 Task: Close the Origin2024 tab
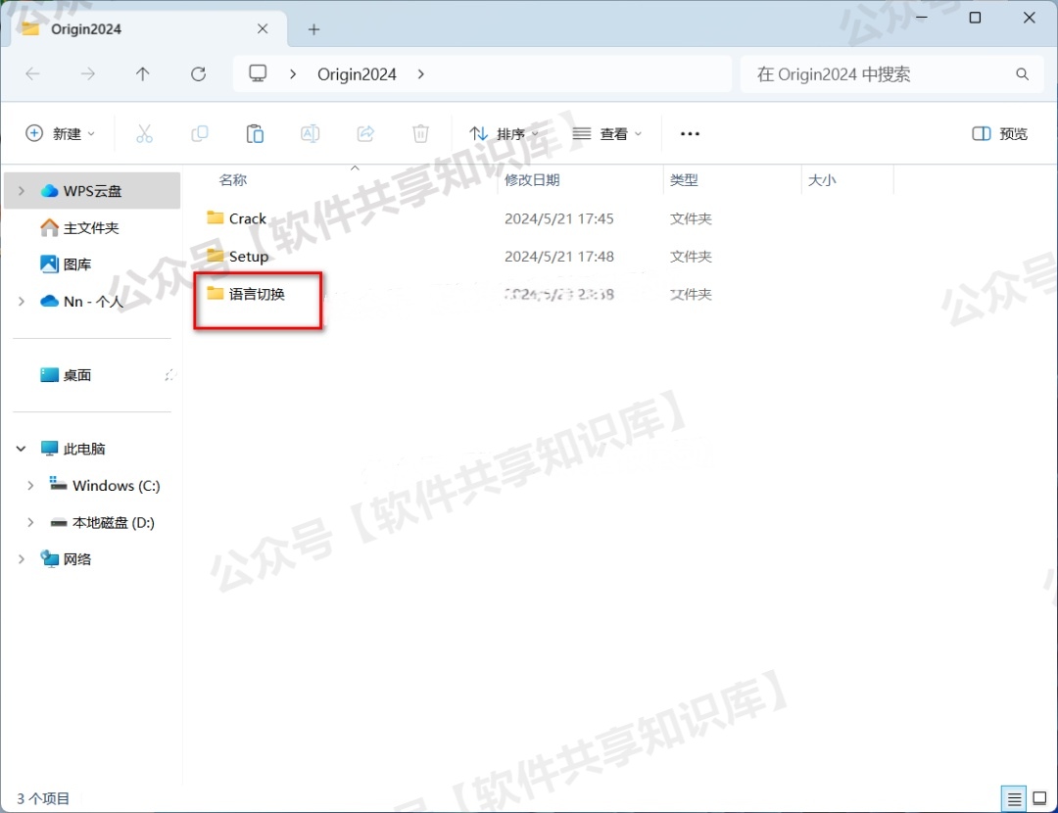coord(263,28)
